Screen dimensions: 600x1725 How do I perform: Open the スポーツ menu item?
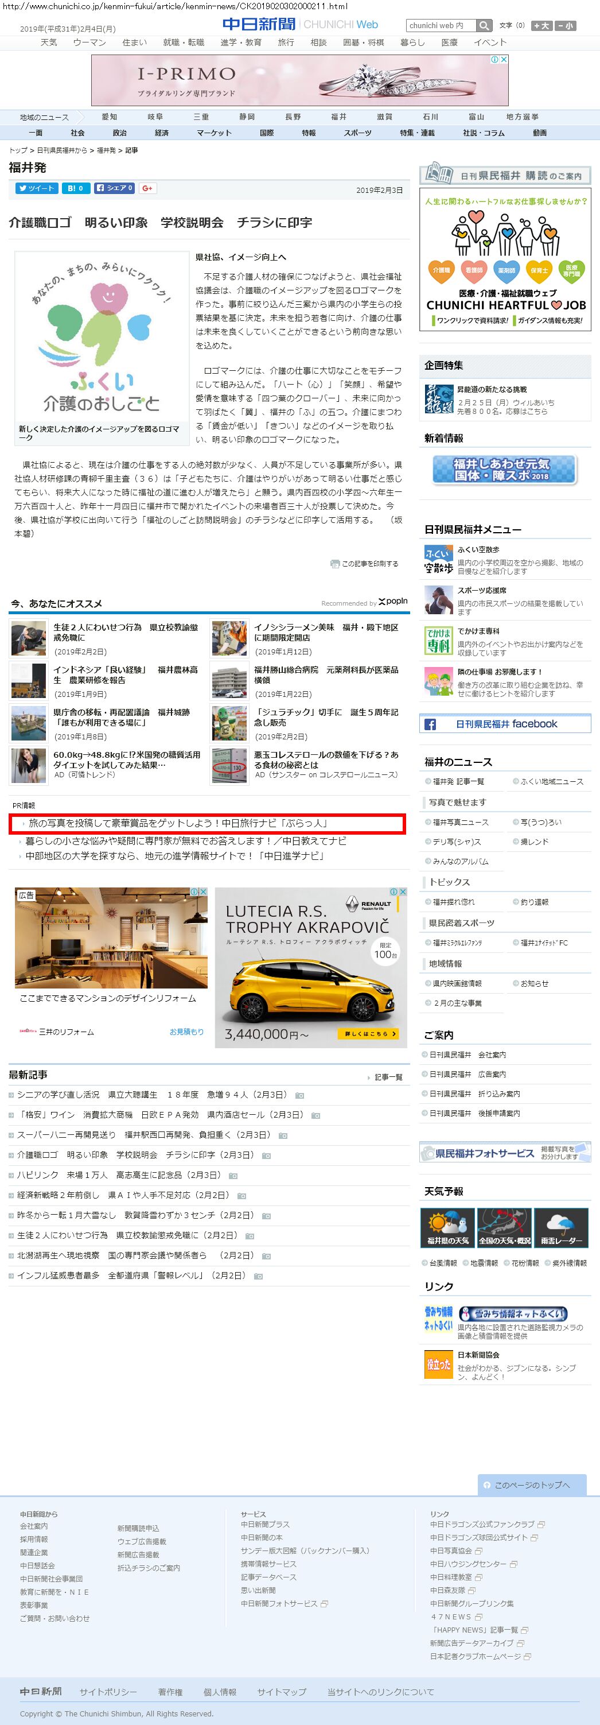click(357, 133)
